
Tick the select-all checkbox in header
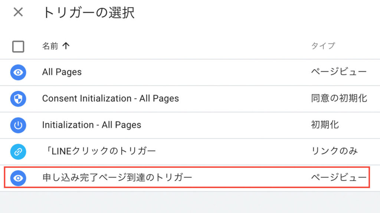(x=18, y=46)
